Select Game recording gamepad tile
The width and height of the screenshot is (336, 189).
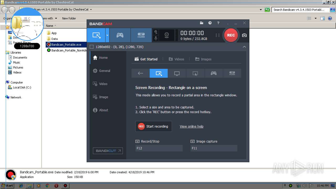pyautogui.click(x=214, y=73)
